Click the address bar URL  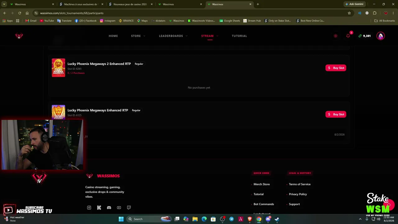[x=72, y=13]
